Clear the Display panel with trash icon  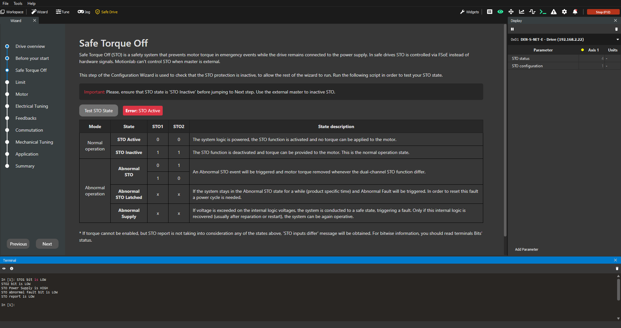616,29
